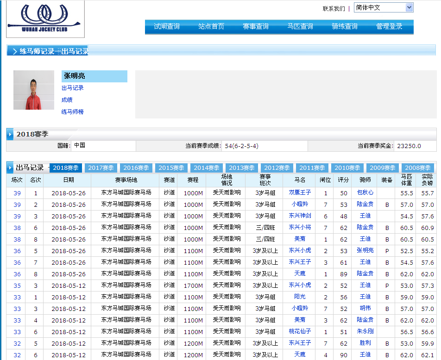Open the 成绩 link under trainer name
The height and width of the screenshot is (360, 441).
pyautogui.click(x=67, y=100)
